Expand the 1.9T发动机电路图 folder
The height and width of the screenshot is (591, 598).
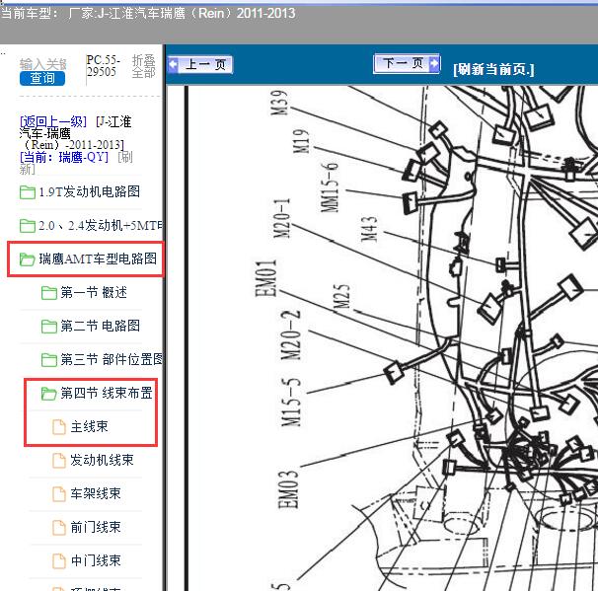[x=89, y=191]
